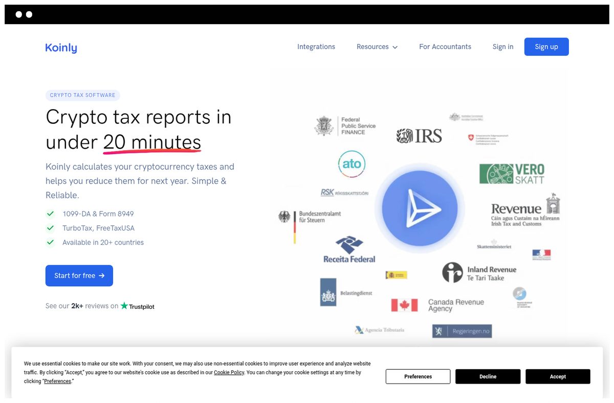
Task: Click the Vero Skatt logo
Action: pyautogui.click(x=512, y=174)
